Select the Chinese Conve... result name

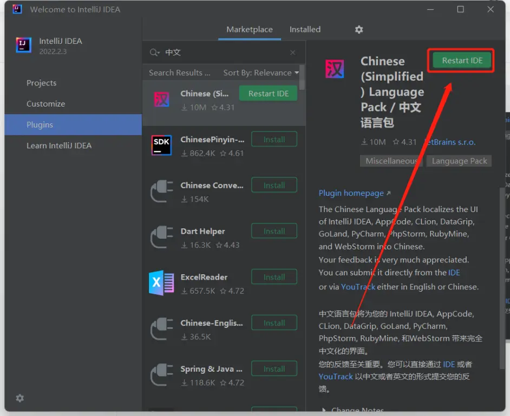(212, 185)
